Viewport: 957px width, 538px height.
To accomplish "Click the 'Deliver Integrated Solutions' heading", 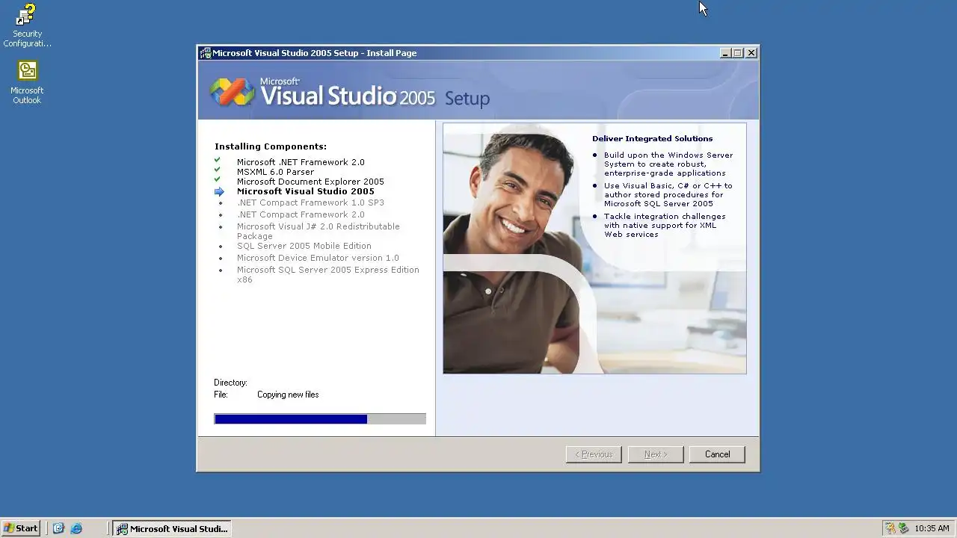I will click(653, 138).
